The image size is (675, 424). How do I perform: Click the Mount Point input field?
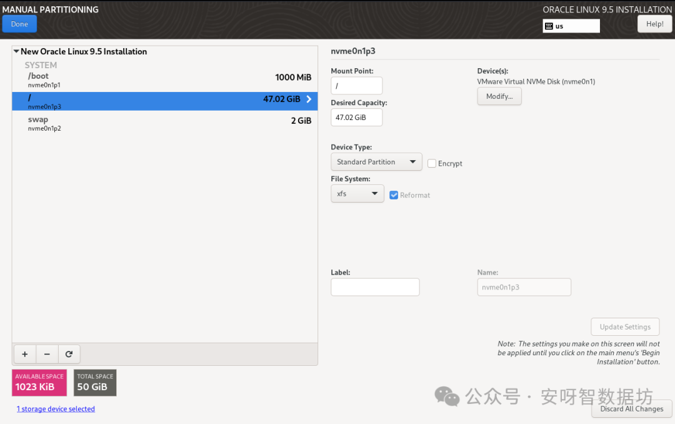(x=356, y=86)
